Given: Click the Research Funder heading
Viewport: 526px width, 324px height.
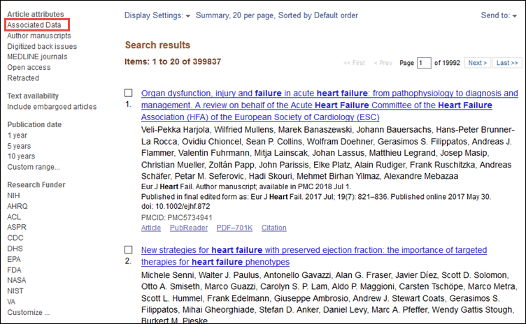Looking at the screenshot, I should point(36,184).
